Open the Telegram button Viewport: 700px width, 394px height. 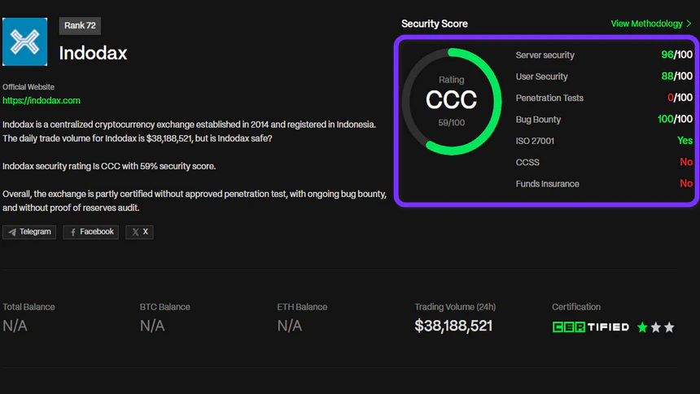(29, 232)
